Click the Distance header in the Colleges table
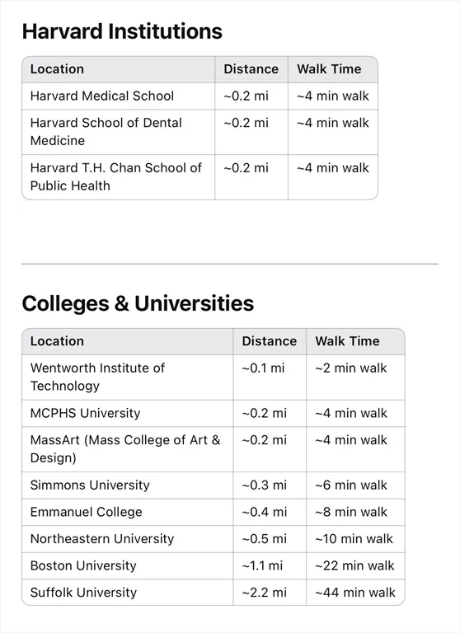This screenshot has width=460, height=633. pos(270,341)
